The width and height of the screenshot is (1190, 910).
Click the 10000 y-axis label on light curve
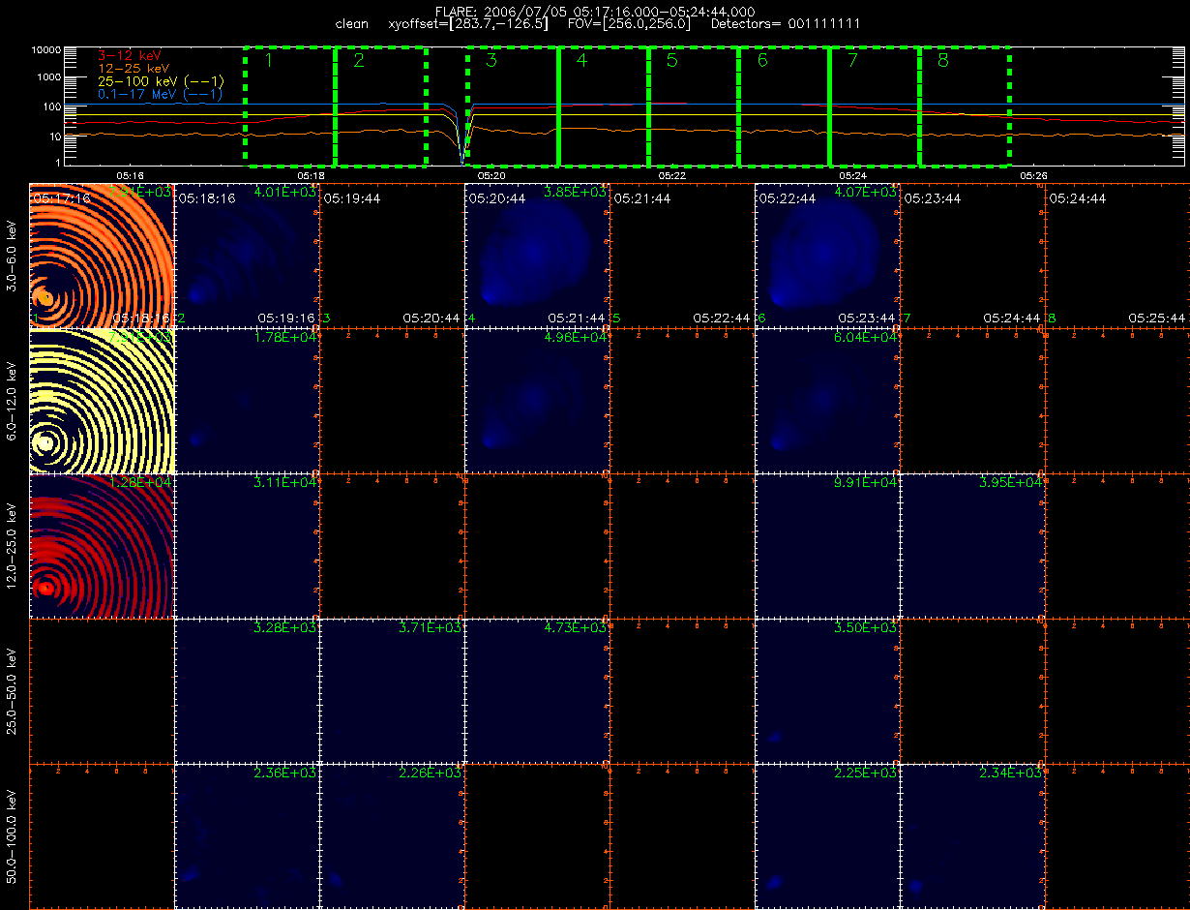(x=47, y=49)
